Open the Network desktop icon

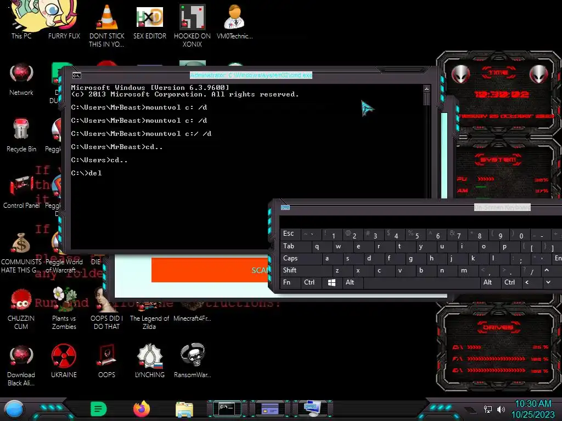[21, 79]
